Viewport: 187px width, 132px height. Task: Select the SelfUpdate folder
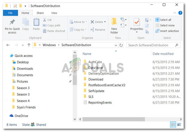pyautogui.click(x=96, y=91)
